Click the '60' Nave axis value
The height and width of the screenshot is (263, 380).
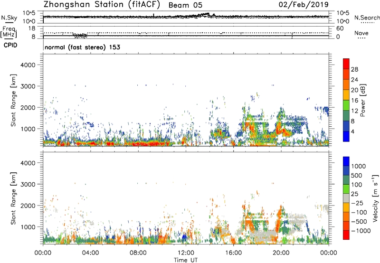340,28
